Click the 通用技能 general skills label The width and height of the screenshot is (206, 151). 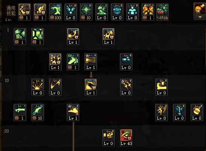(11, 11)
